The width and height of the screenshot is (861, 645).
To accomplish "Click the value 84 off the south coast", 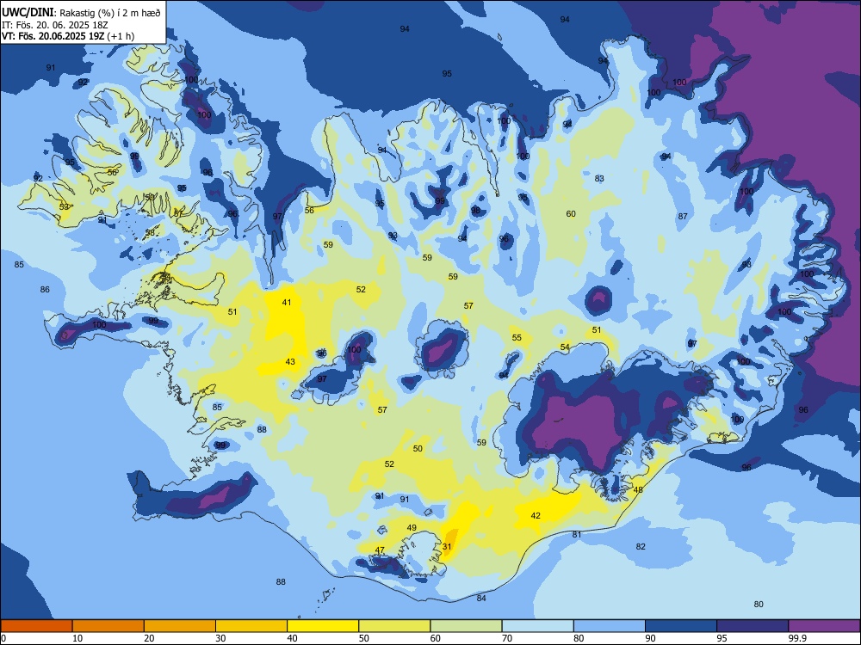I will click(x=481, y=598).
